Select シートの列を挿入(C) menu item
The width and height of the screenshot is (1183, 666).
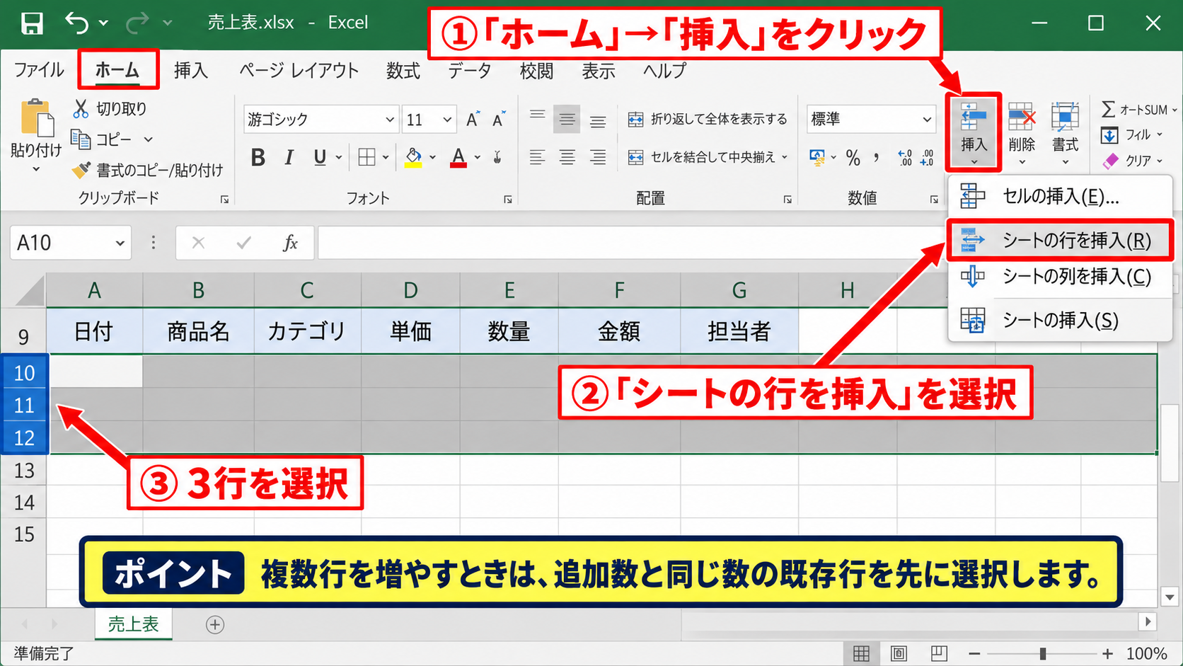(x=1059, y=277)
